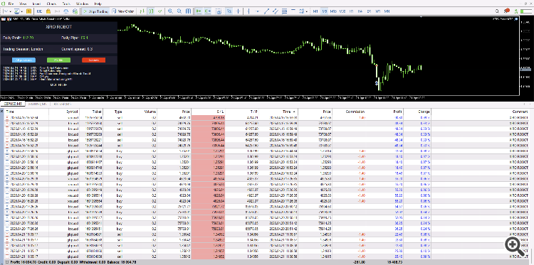
Task: Select the line chart display icon
Action: [x=160, y=11]
